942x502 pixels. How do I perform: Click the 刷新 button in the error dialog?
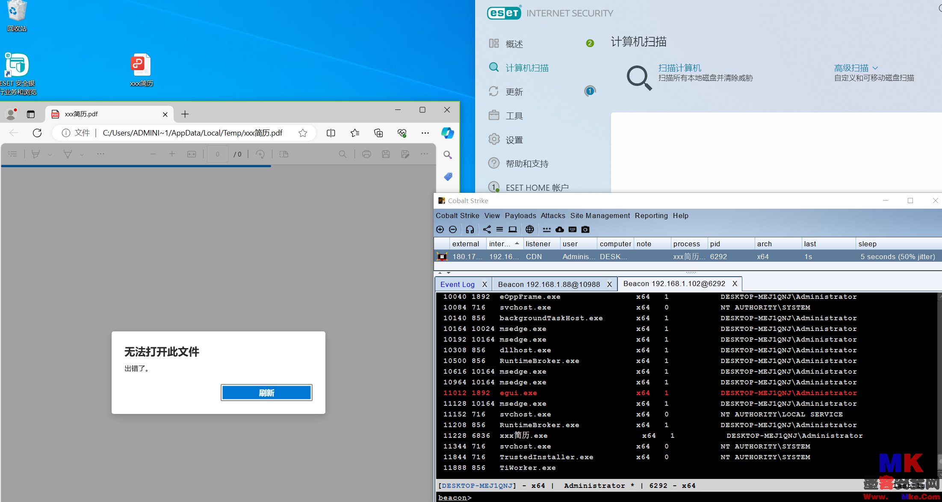(x=266, y=393)
